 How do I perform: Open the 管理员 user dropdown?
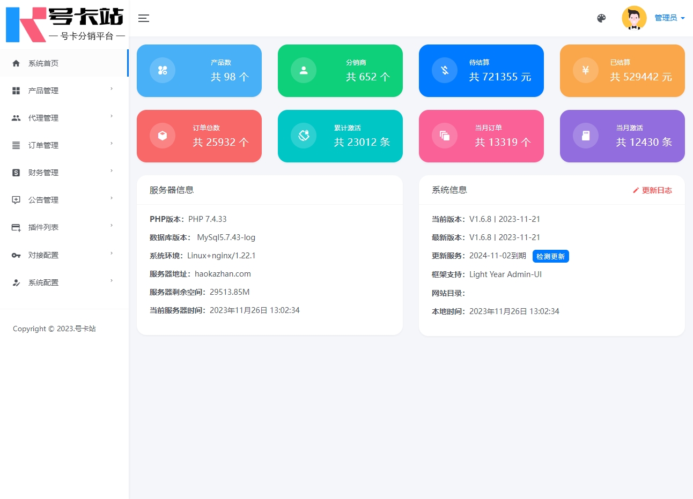[x=669, y=18]
